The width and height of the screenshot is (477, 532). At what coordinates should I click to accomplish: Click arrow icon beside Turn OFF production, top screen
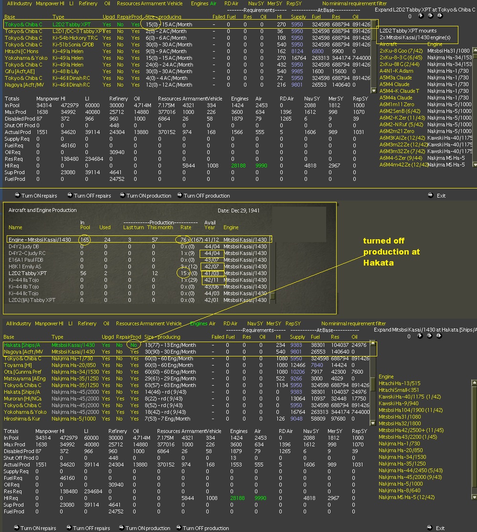[x=180, y=195]
